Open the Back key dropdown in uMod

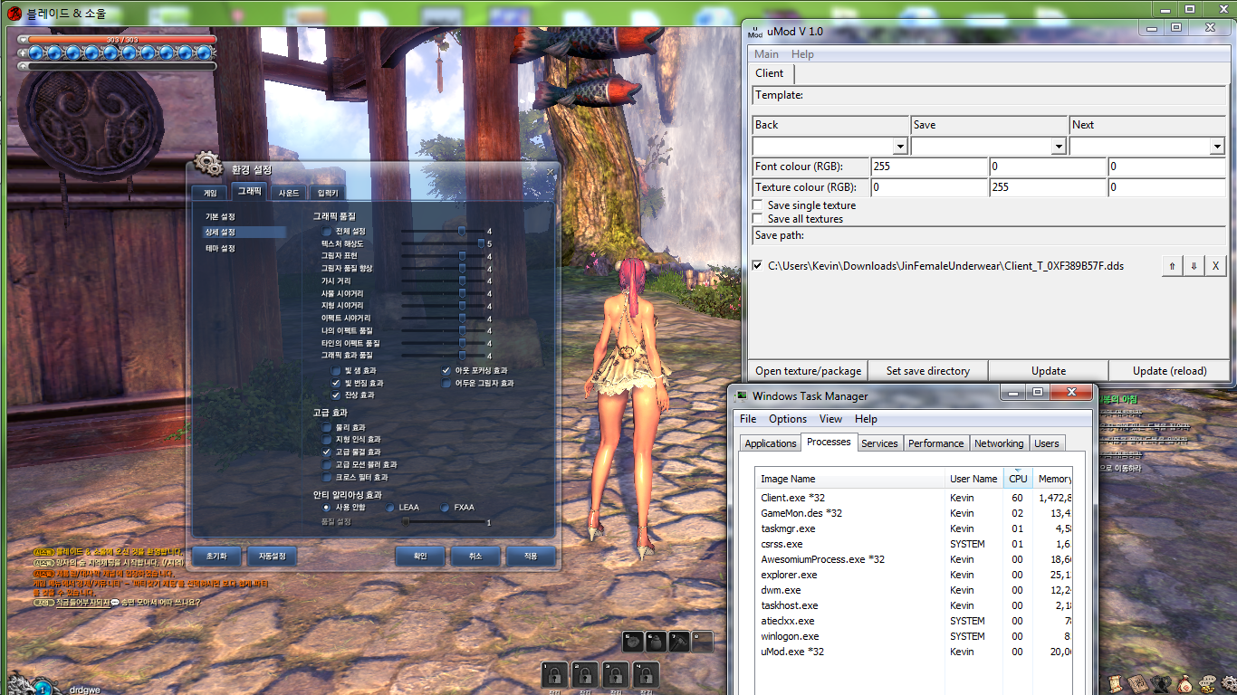coord(900,147)
